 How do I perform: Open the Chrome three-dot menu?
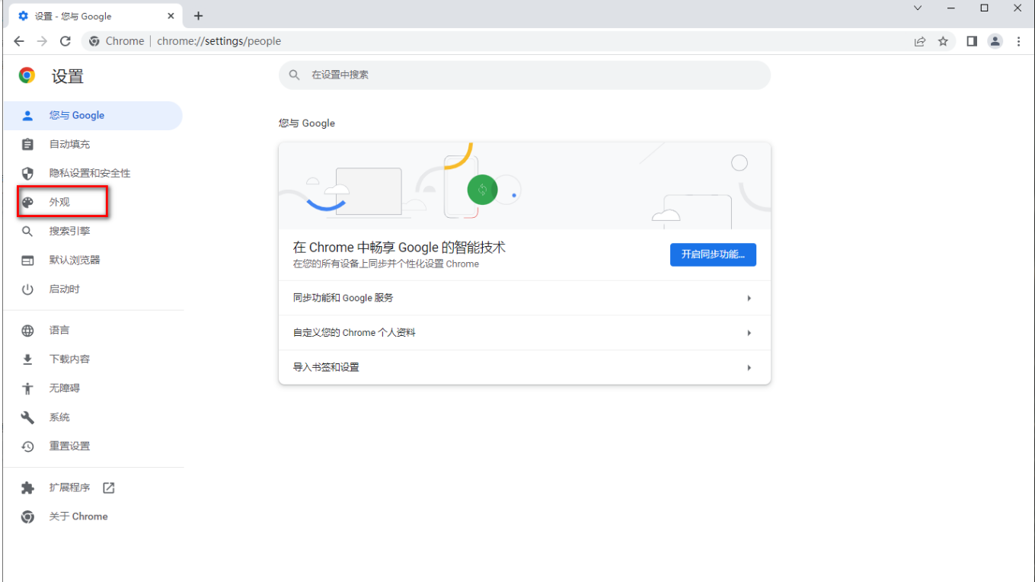click(x=1019, y=41)
